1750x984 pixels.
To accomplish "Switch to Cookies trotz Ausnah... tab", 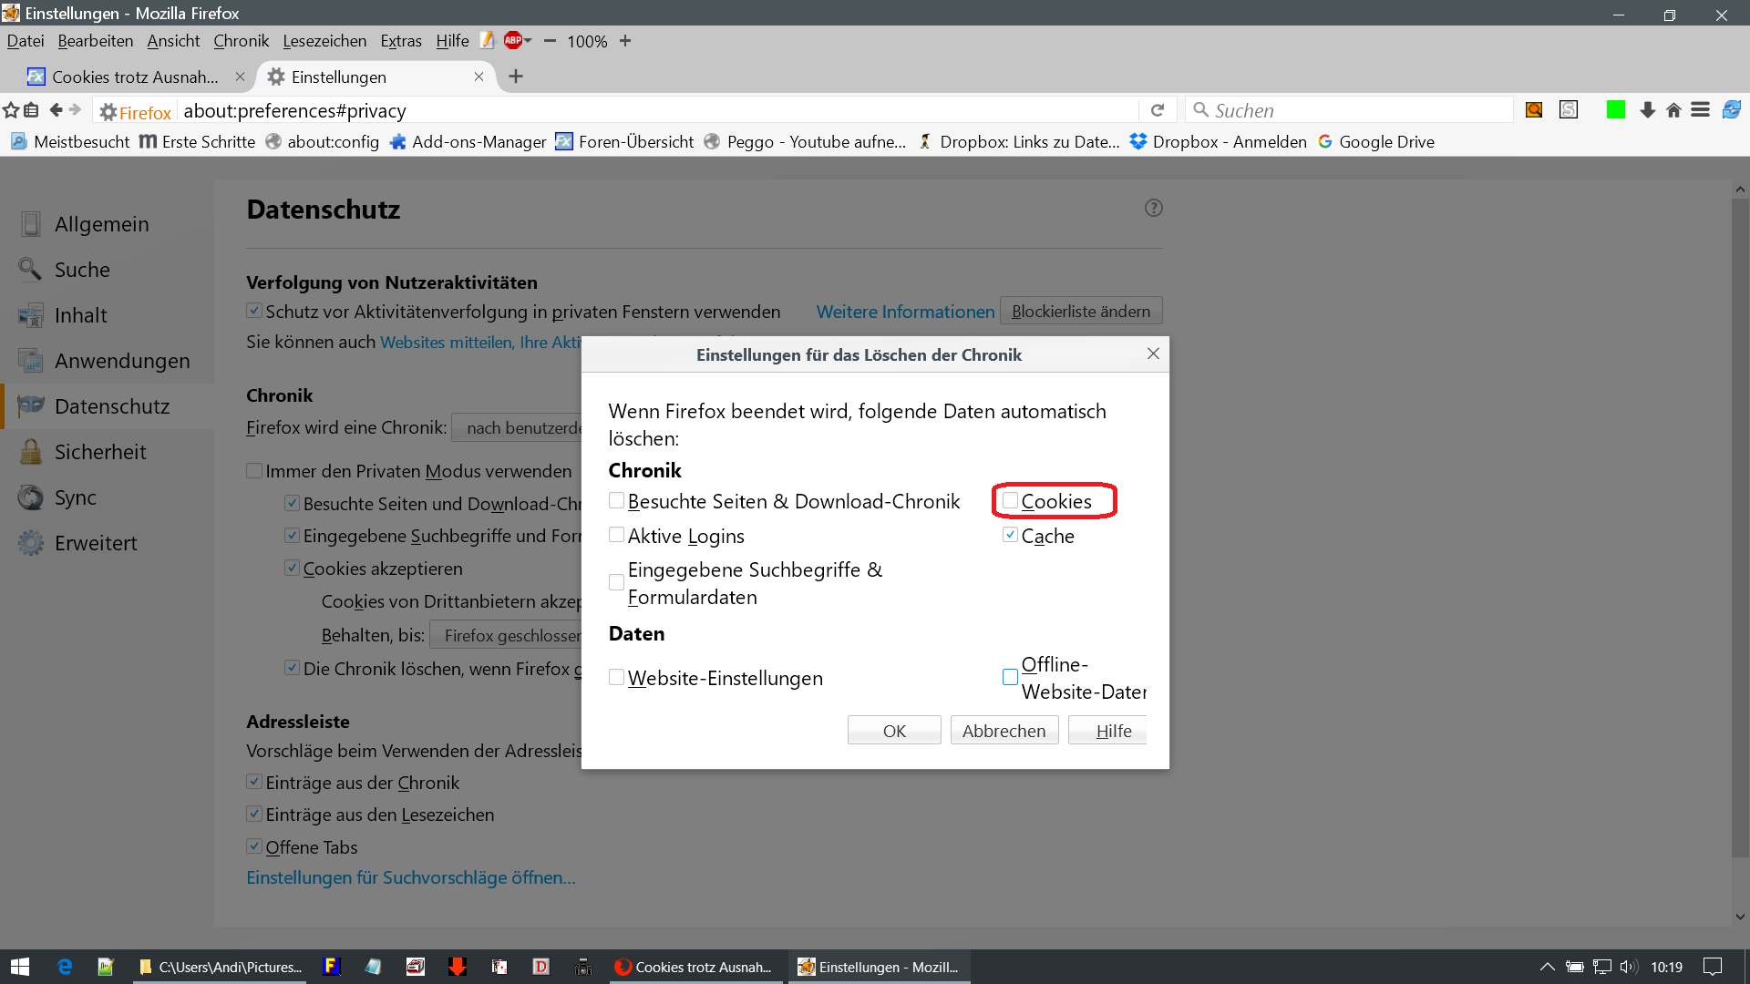I will tap(135, 77).
